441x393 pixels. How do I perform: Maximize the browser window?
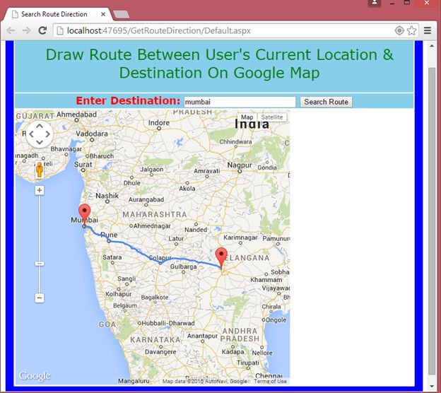(407, 3)
